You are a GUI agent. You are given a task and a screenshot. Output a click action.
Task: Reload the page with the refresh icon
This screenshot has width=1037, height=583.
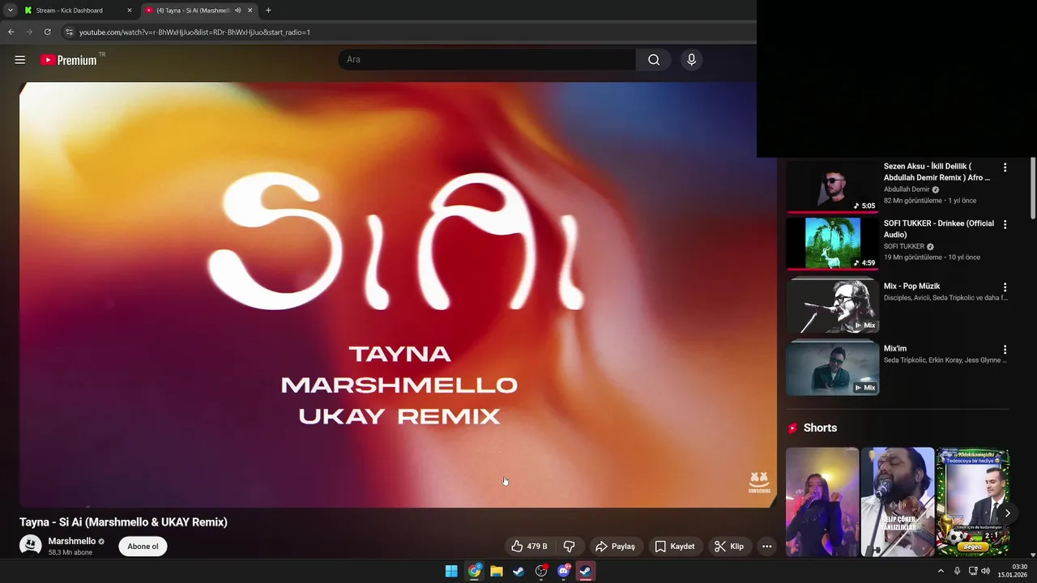point(47,32)
